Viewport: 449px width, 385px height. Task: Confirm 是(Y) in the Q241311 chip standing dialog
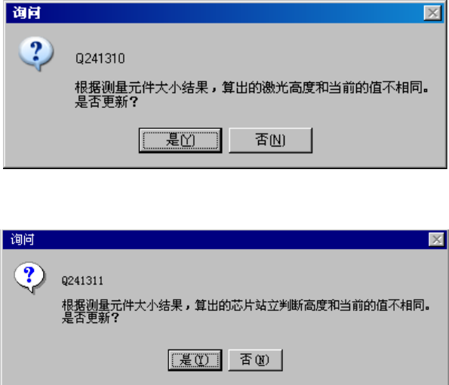pos(195,360)
